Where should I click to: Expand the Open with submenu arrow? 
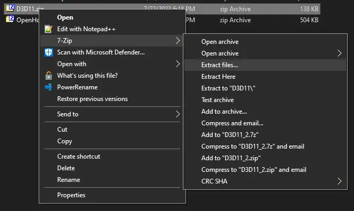(x=178, y=64)
